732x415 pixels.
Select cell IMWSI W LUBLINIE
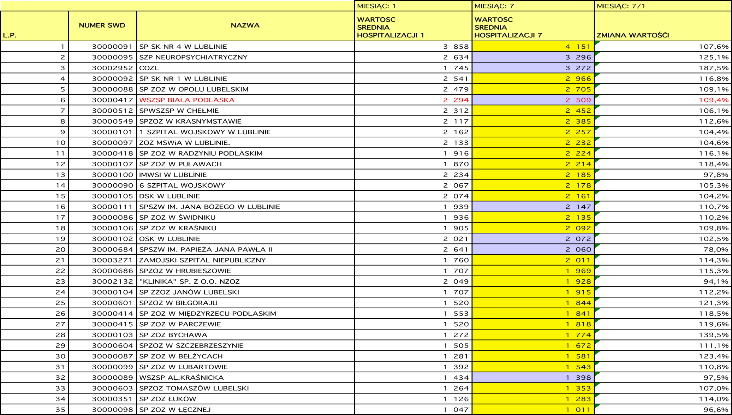click(x=245, y=175)
